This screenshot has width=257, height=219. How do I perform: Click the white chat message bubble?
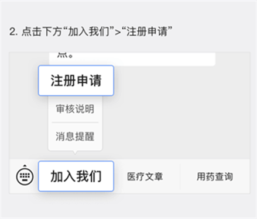(132, 59)
